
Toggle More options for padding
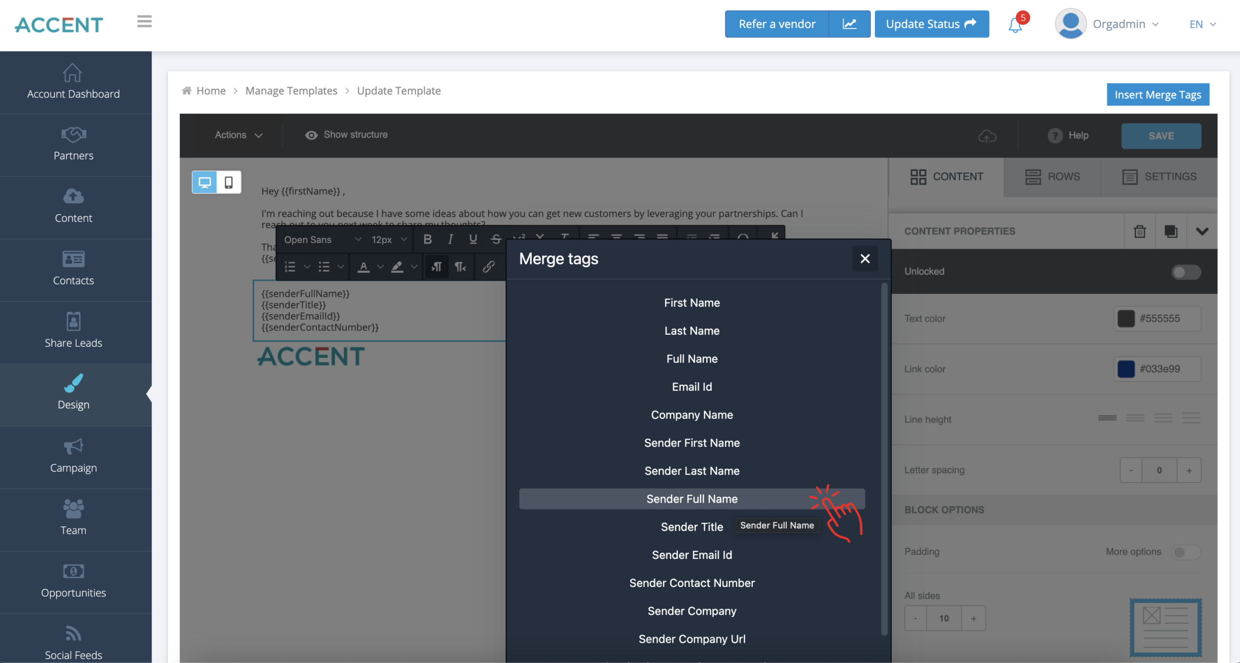1186,552
